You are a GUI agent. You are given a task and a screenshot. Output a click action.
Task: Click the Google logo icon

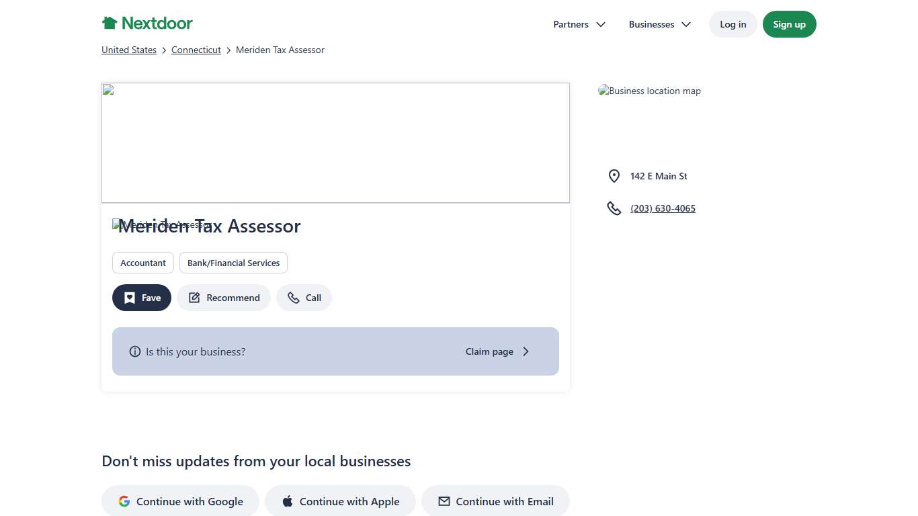point(124,501)
